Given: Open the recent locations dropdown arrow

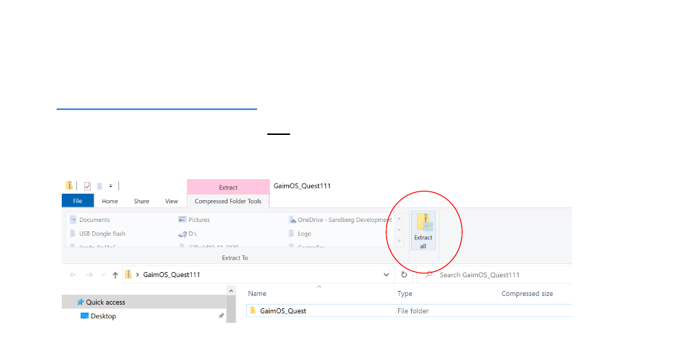Looking at the screenshot, I should coord(101,276).
